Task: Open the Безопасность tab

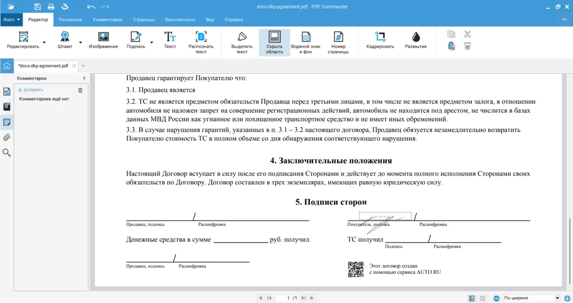Action: [180, 20]
